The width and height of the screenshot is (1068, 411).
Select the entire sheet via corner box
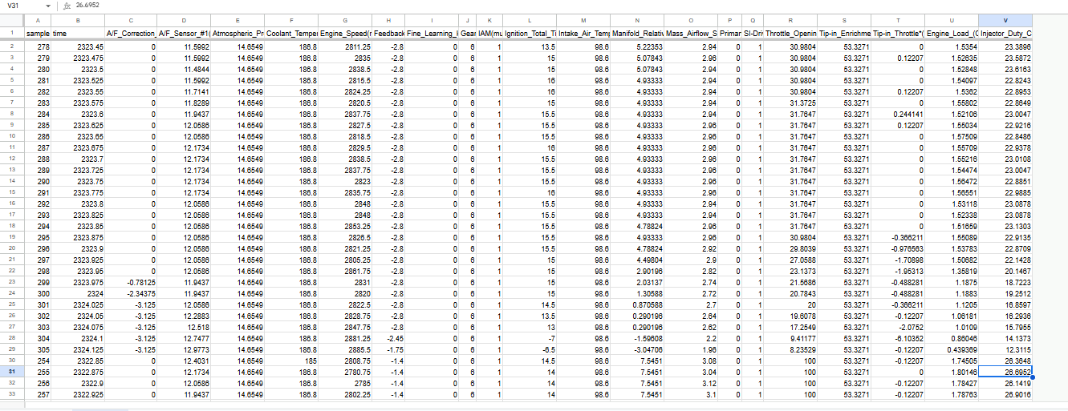[x=13, y=19]
